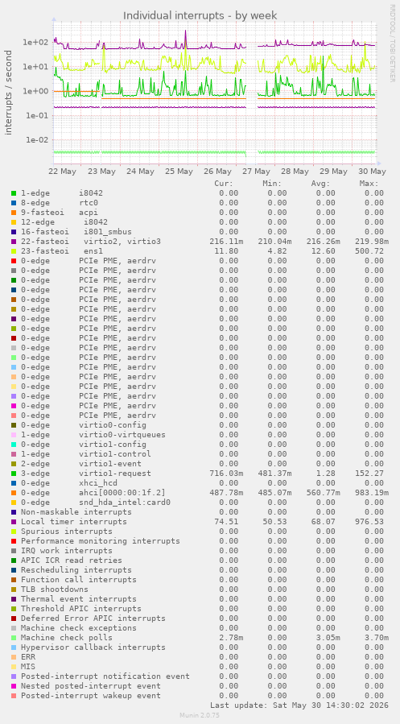Image resolution: width=400 pixels, height=724 pixels.
Task: Click the green swatch next to virtio1-request
Action: click(14, 474)
